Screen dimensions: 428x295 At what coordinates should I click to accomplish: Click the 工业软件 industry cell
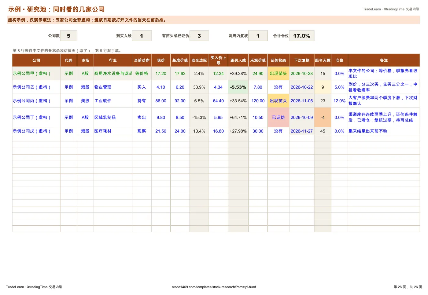[x=113, y=101]
